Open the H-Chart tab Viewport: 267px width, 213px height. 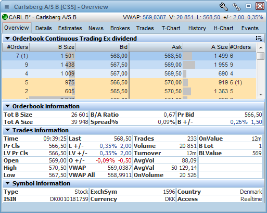click(x=223, y=28)
